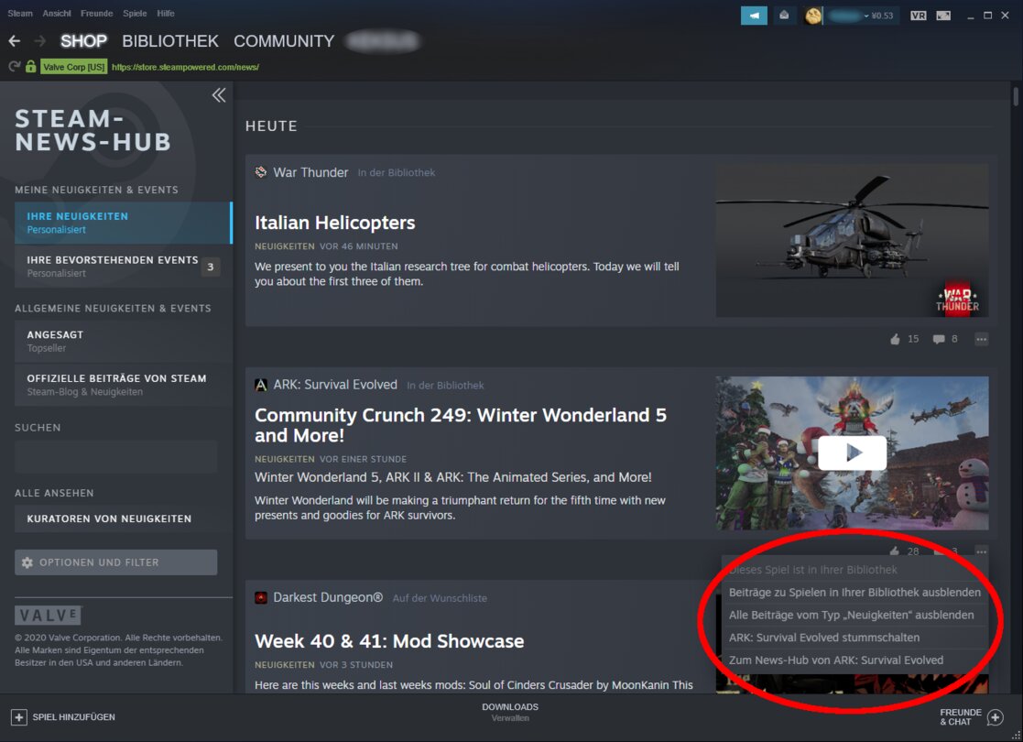Click the gear icon on Optionen und Filter
Screen dimensions: 1023x742
[x=27, y=562]
